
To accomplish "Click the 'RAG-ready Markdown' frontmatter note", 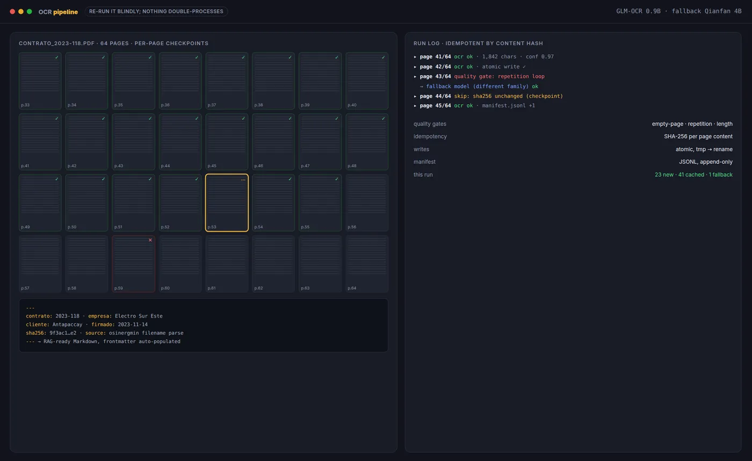I will click(x=103, y=342).
